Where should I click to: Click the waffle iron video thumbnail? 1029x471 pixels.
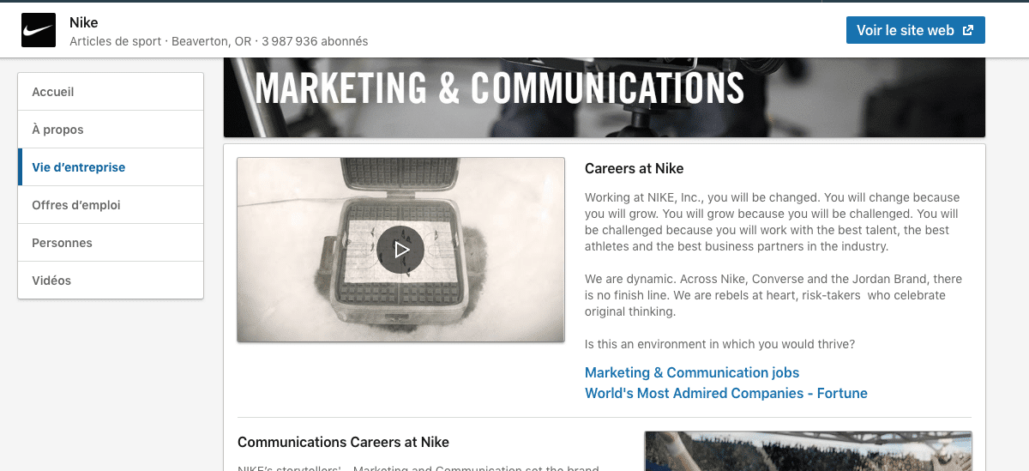click(x=400, y=250)
